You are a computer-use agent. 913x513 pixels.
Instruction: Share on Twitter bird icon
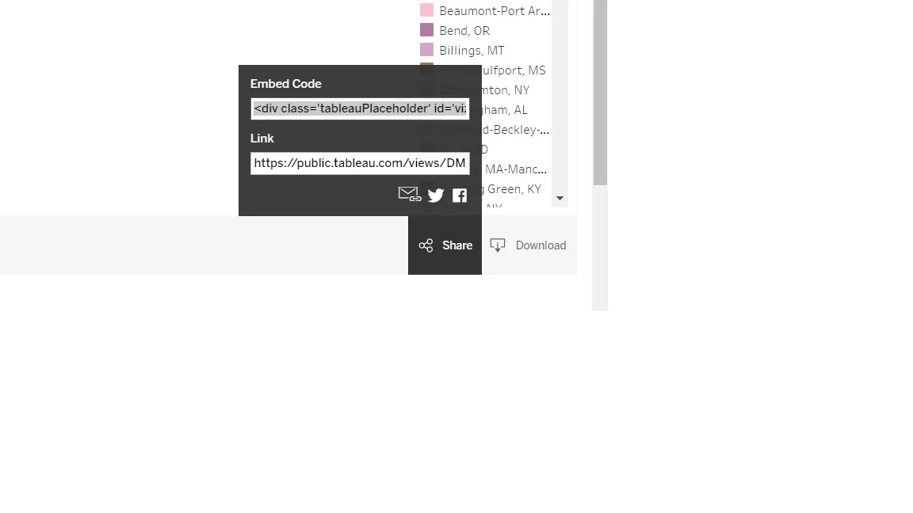coord(436,196)
